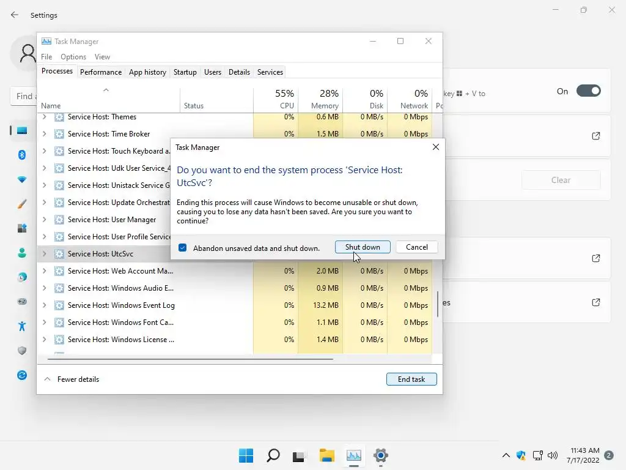
Task: Click End task button in Task Manager
Action: [411, 379]
